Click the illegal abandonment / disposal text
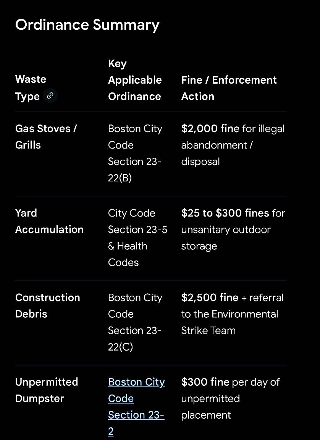 coord(233,145)
